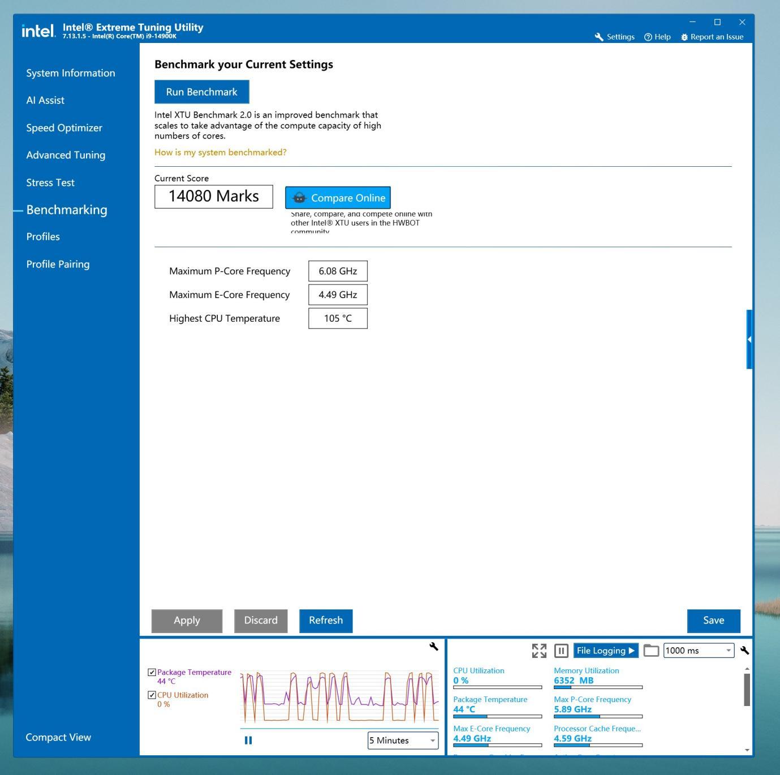Go to the Stress Test section
Viewport: 780px width, 775px height.
click(x=50, y=183)
